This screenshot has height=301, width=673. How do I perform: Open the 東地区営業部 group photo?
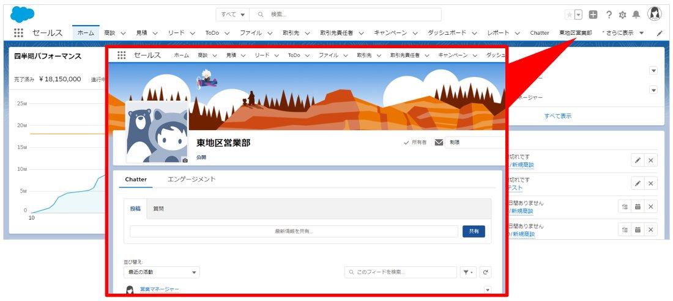(x=157, y=132)
